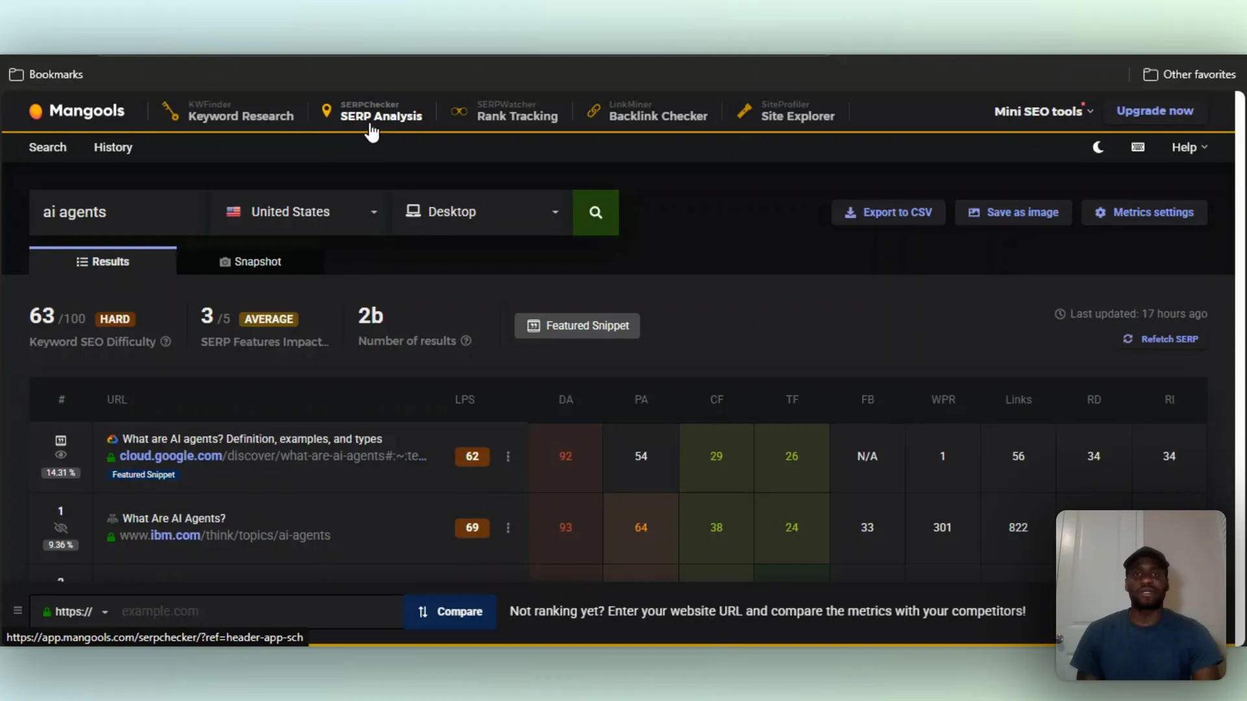1247x701 pixels.
Task: Expand the Mini SEO tools dropdown
Action: point(1044,111)
